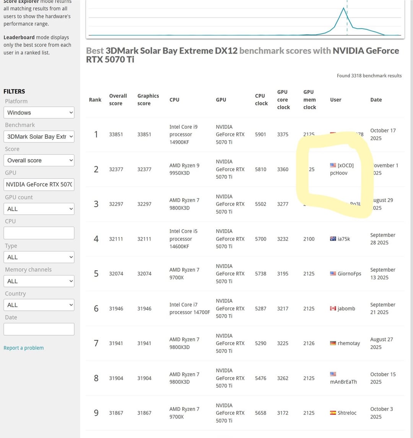Click the US flag above mAnBrEaTh

[333, 374]
